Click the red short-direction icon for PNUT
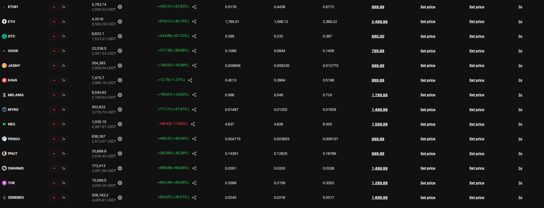 (x=54, y=154)
